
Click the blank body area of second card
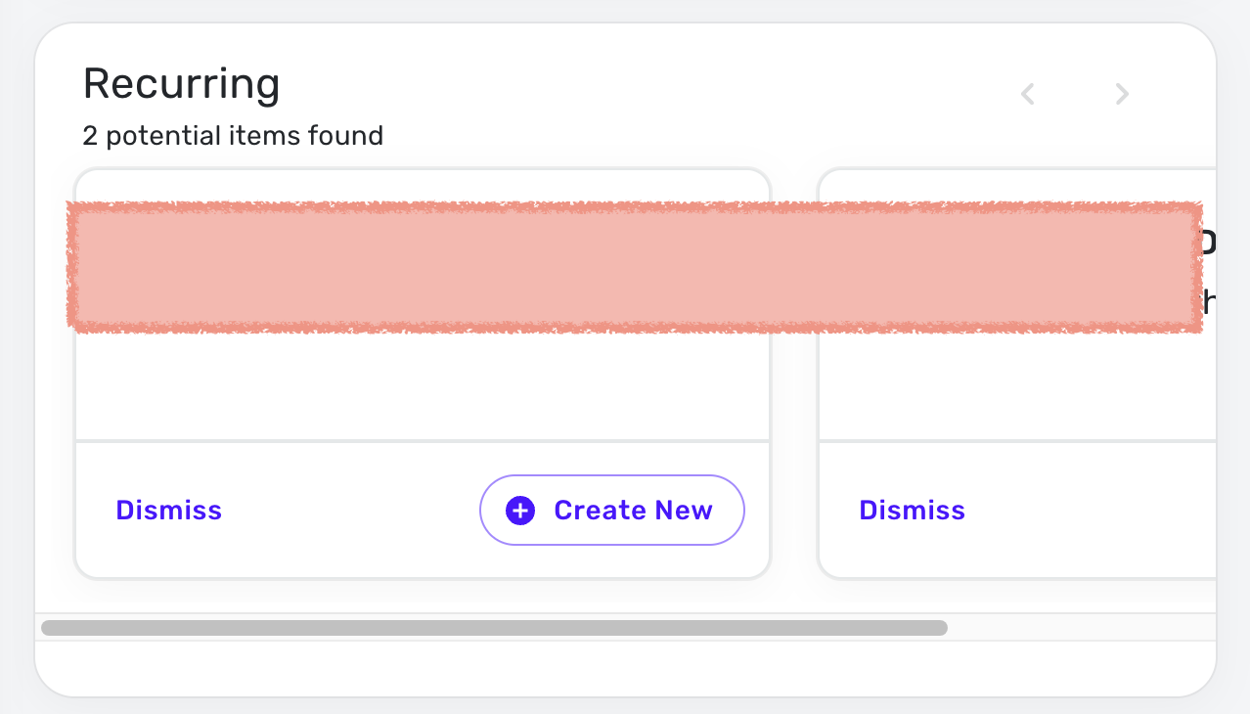(1017, 385)
